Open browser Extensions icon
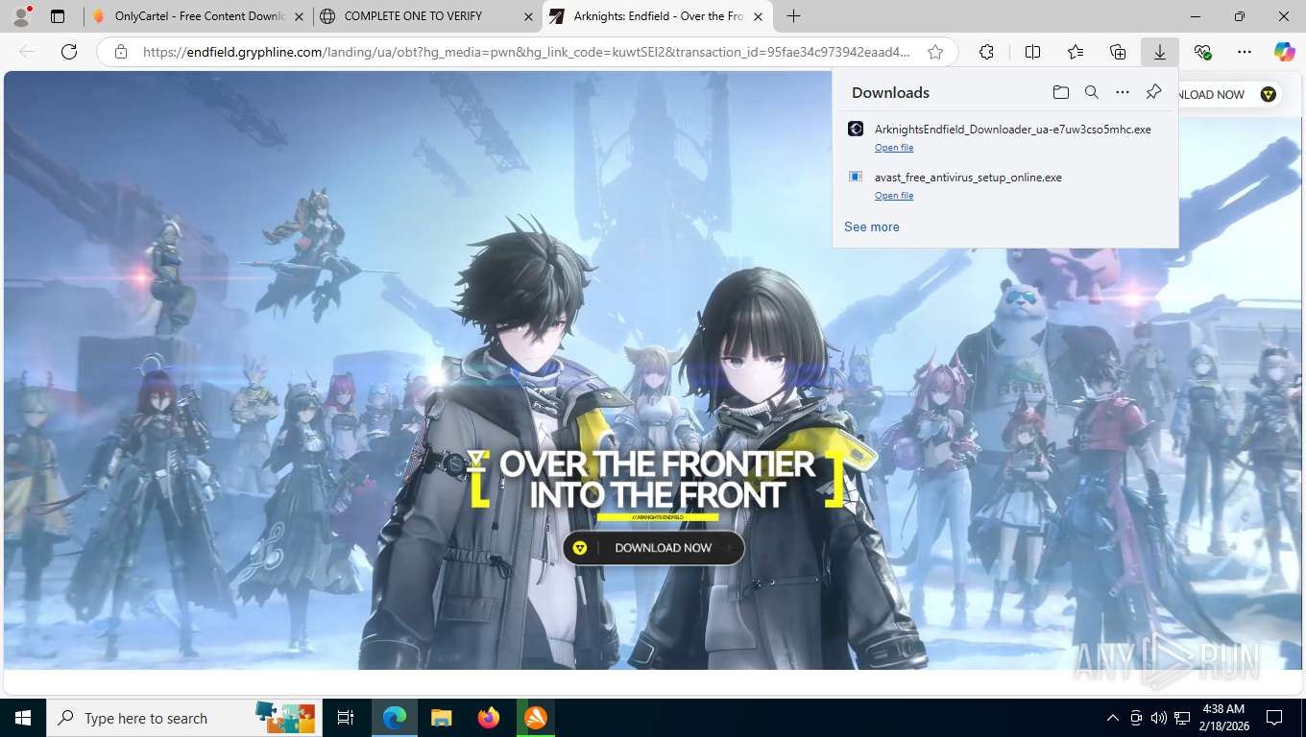Screen dimensions: 1306x737 [x=986, y=52]
